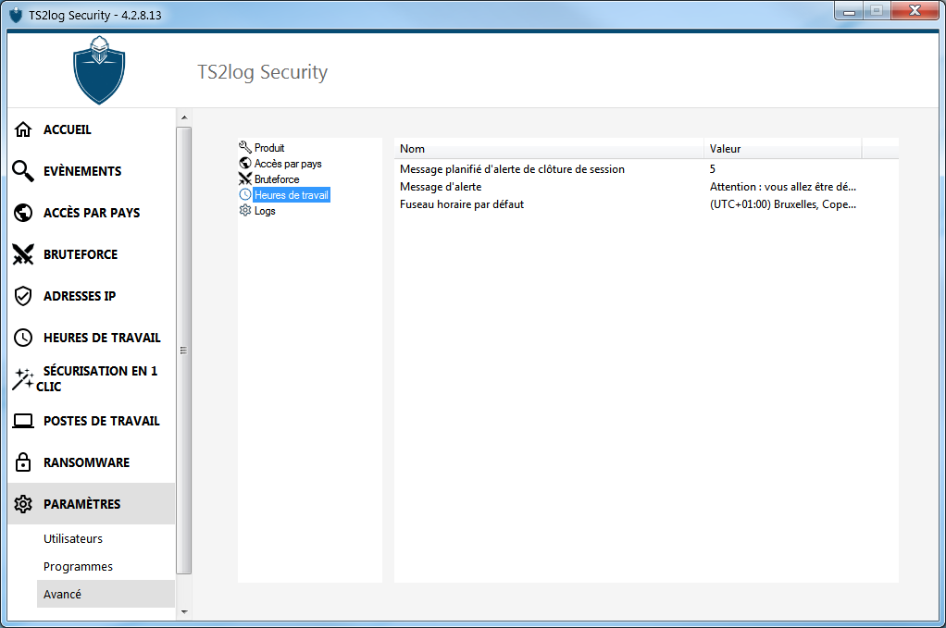The width and height of the screenshot is (946, 628).
Task: Open the RANSOMWARE section
Action: point(92,462)
